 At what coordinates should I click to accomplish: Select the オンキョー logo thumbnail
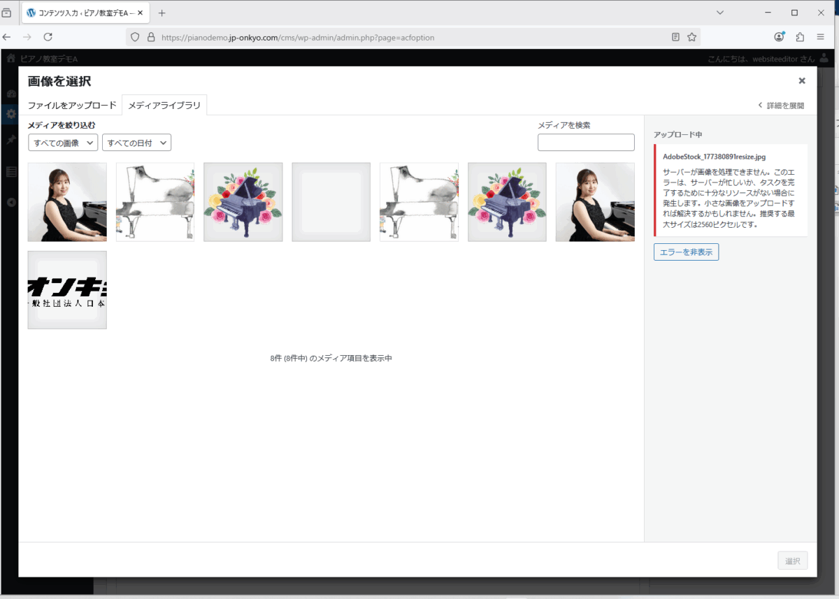(x=67, y=290)
